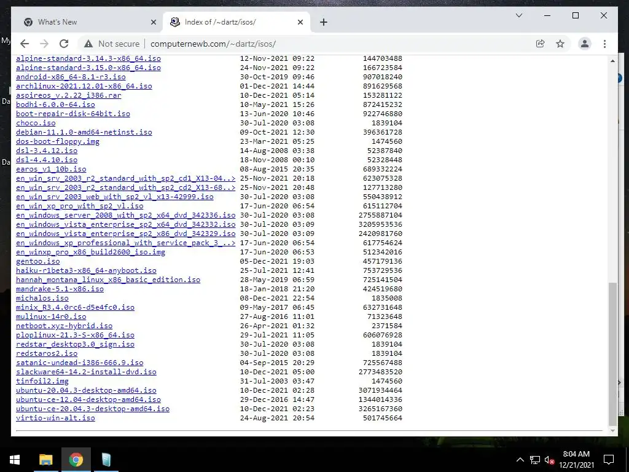The height and width of the screenshot is (472, 629).
Task: Open File Explorer from the taskbar
Action: (45, 460)
